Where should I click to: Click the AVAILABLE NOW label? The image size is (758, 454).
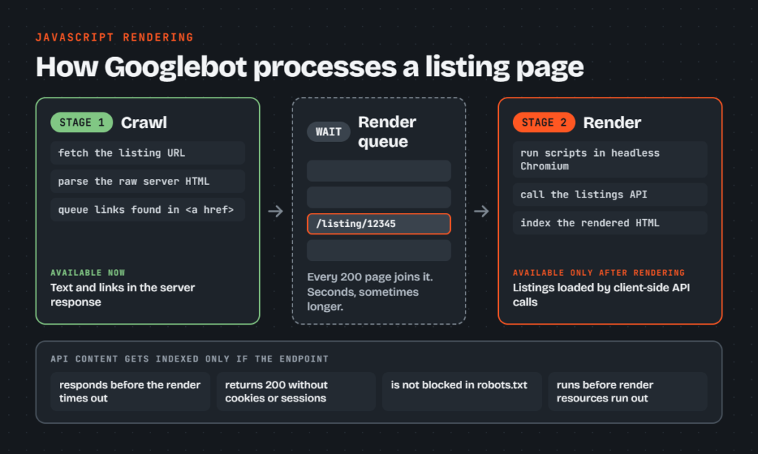88,273
